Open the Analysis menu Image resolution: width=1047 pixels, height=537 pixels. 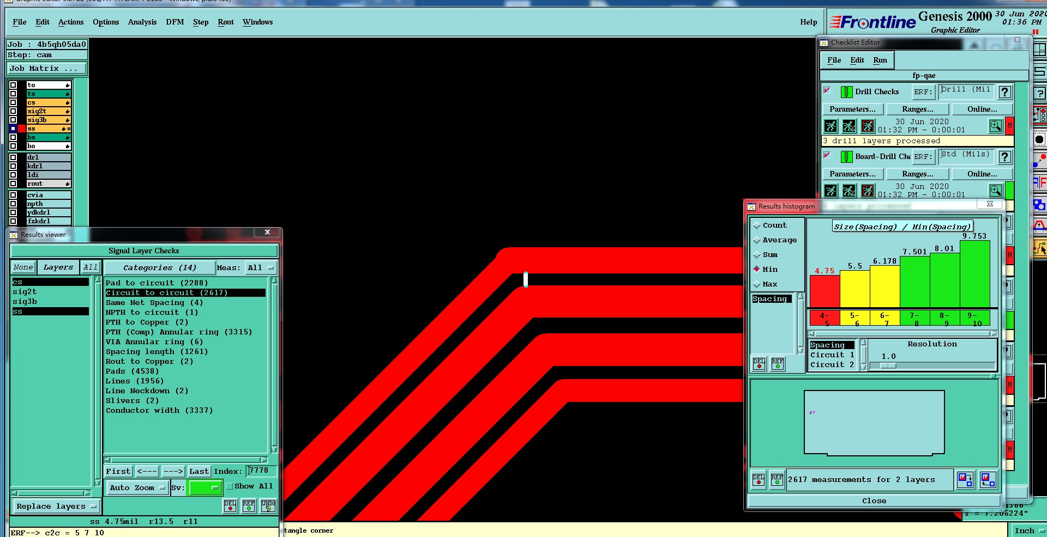[142, 22]
